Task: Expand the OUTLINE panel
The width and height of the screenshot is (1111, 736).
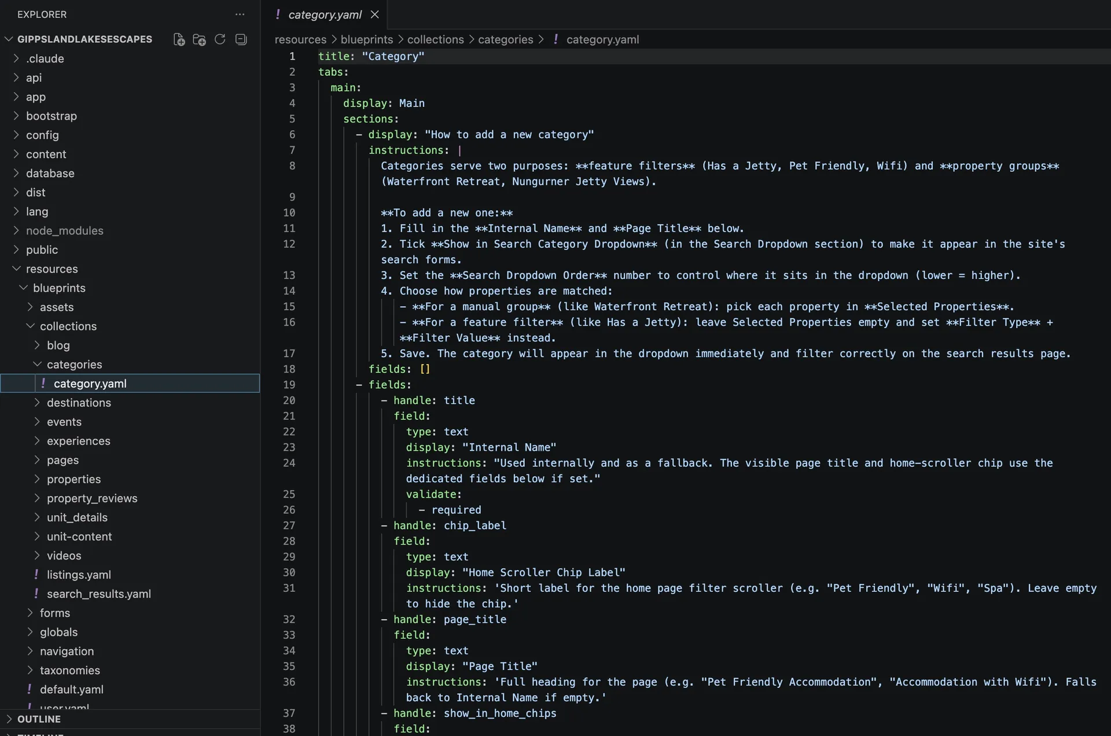Action: click(x=130, y=719)
